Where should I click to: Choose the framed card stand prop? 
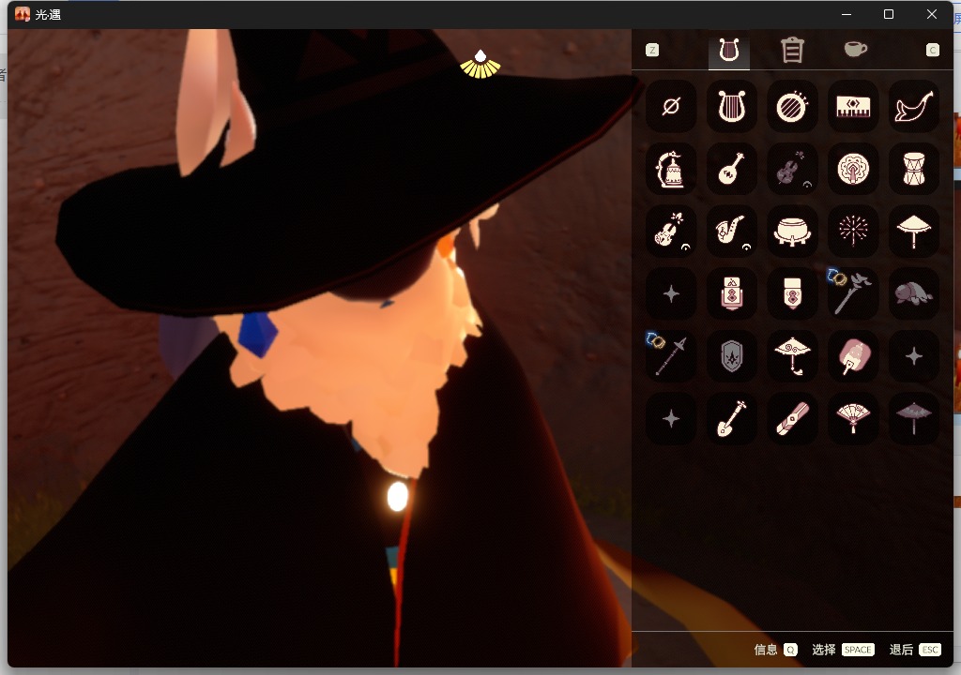pos(731,294)
